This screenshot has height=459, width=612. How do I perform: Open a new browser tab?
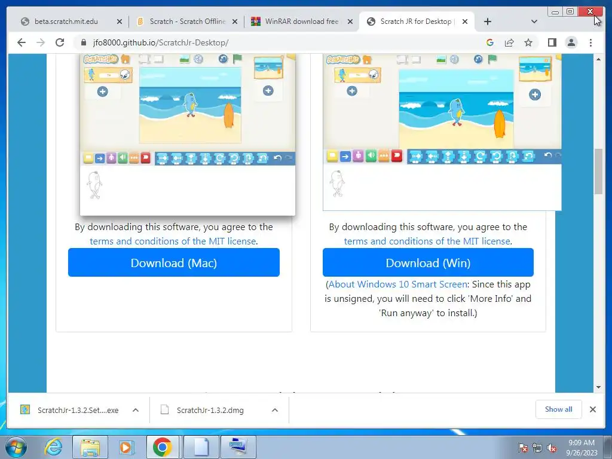coord(488,22)
